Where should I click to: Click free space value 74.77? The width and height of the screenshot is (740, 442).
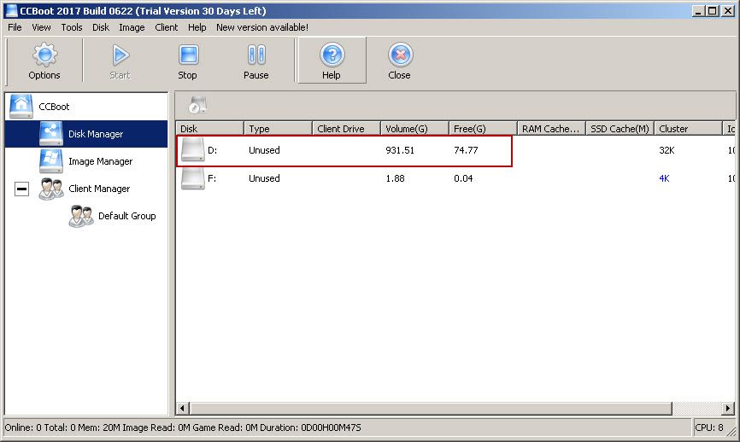pos(466,150)
